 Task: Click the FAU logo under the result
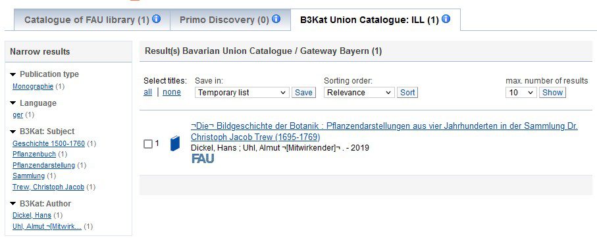click(x=203, y=158)
